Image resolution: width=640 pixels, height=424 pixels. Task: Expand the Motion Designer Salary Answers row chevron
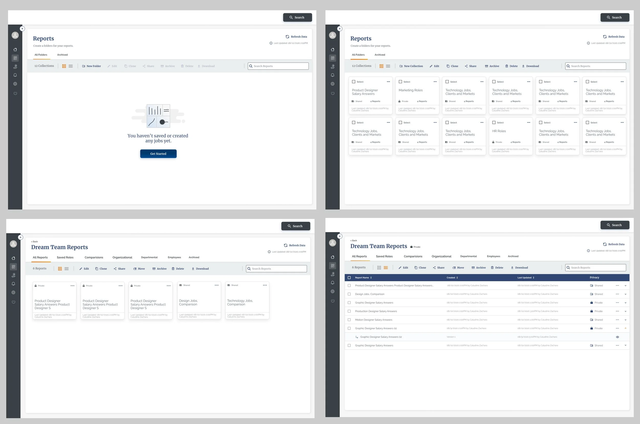(625, 320)
